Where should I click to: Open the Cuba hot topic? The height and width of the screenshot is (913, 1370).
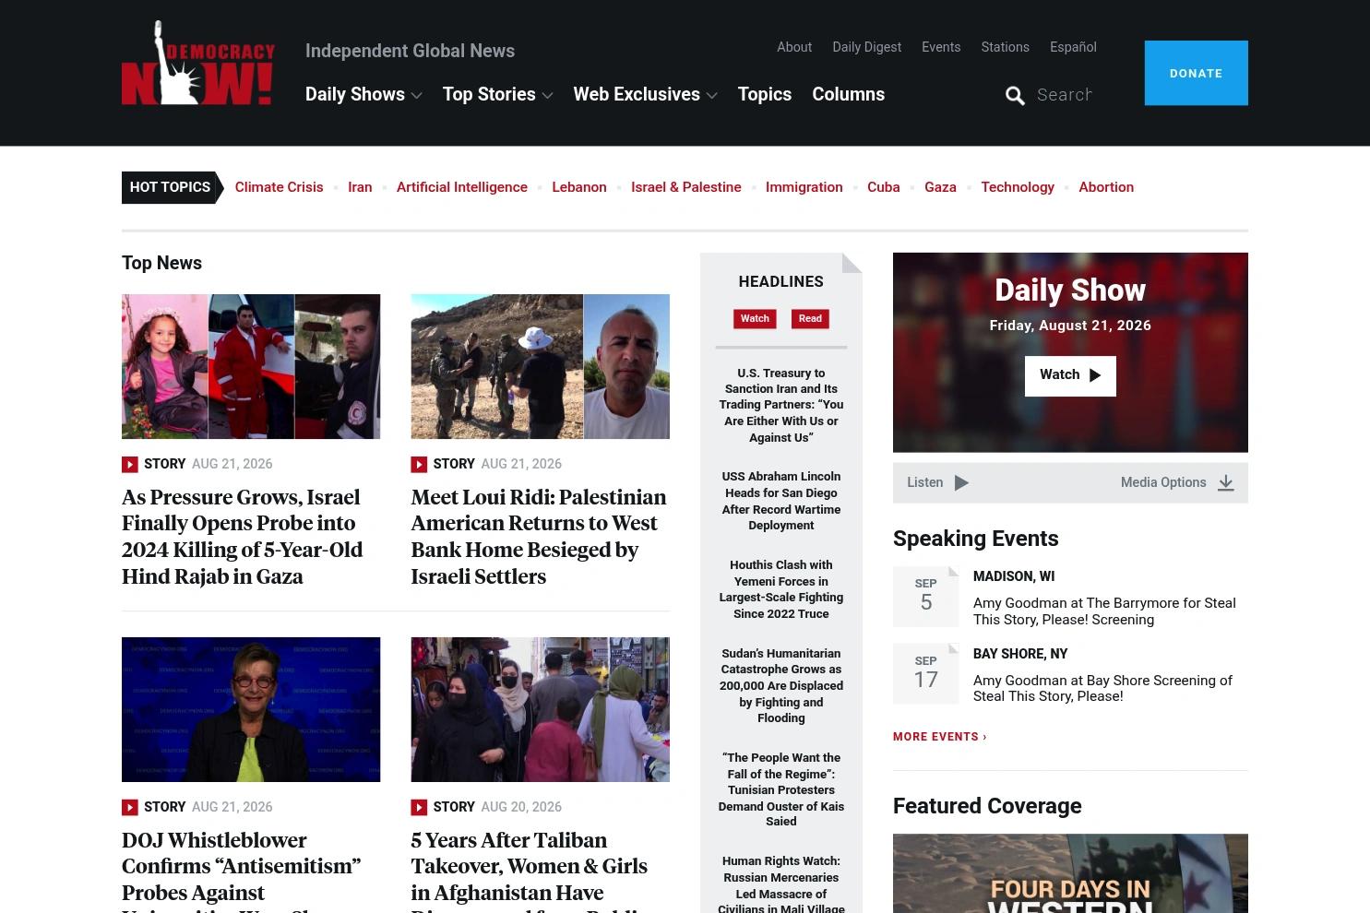pos(884,187)
